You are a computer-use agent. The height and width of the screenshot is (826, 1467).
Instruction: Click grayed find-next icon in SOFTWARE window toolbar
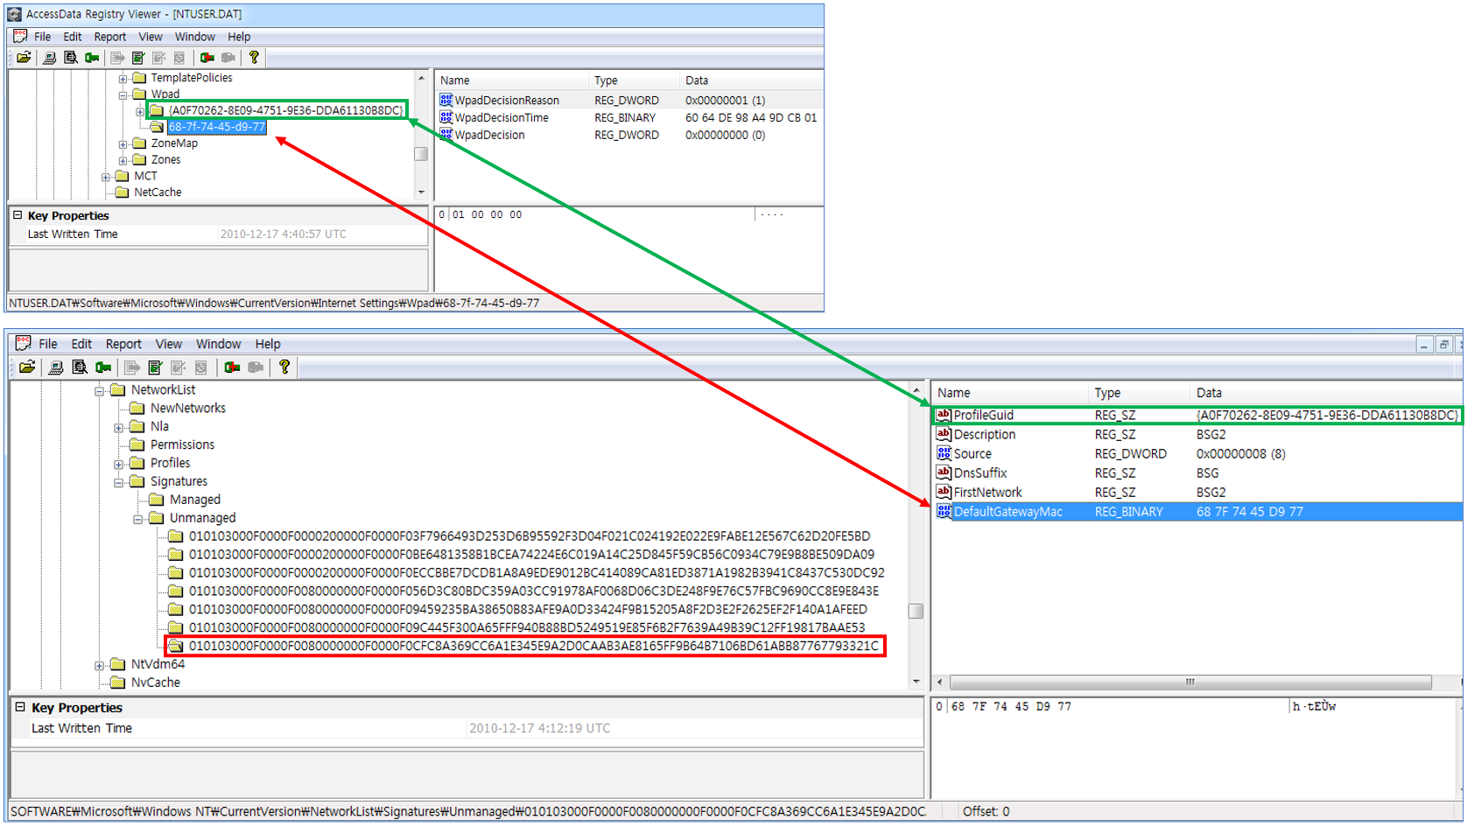[256, 367]
